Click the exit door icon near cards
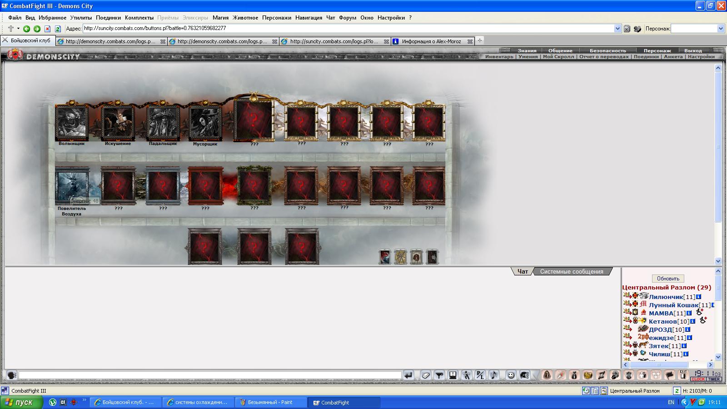This screenshot has width=727, height=409. tap(432, 257)
